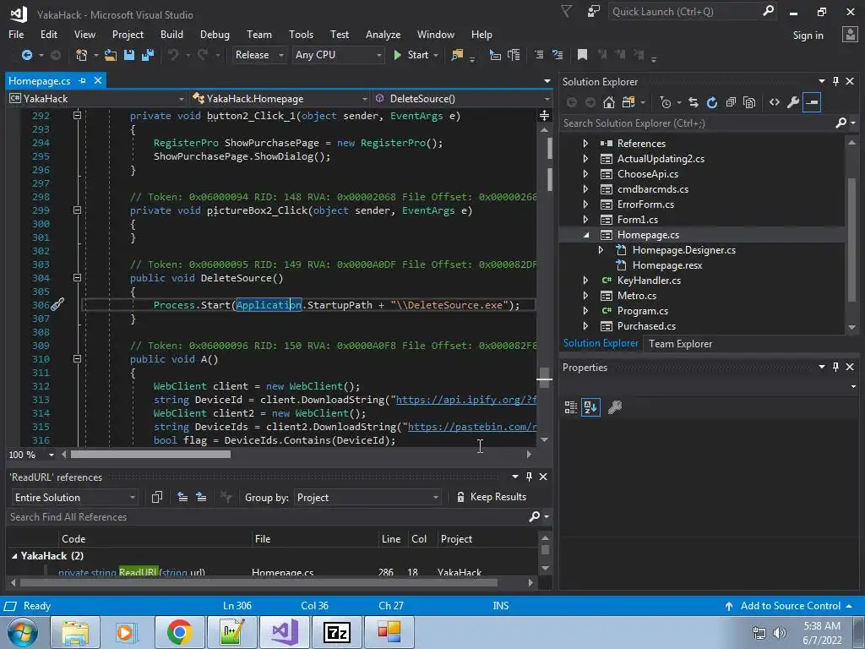Screen dimensions: 865x649
Task: Click the split editor icon above scrollbar
Action: [x=544, y=115]
